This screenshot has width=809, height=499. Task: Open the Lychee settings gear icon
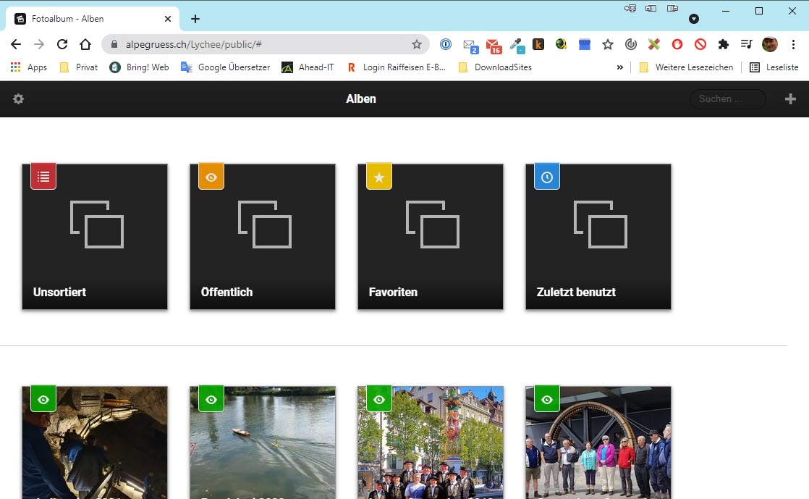point(18,98)
